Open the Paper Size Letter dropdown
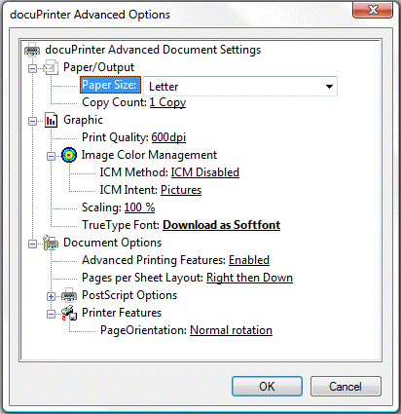 tap(240, 87)
